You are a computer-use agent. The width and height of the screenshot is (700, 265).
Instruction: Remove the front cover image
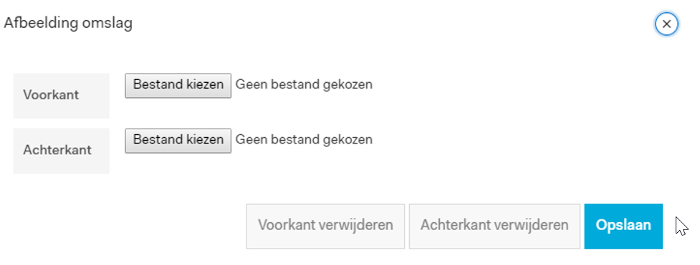(x=325, y=226)
